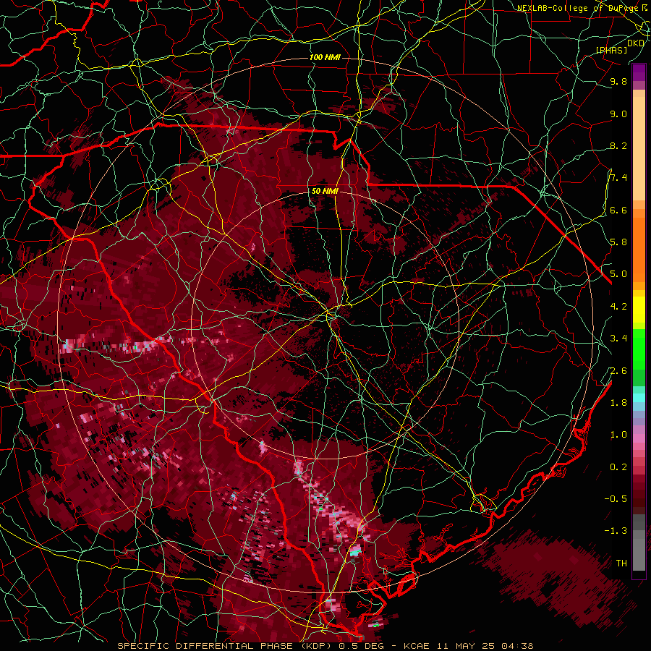Pick the pink swatch beside the 1.0 value
The width and height of the screenshot is (651, 651).
point(639,438)
